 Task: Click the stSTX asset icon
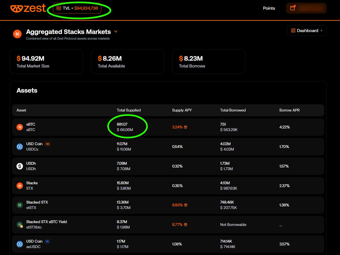tap(20, 205)
